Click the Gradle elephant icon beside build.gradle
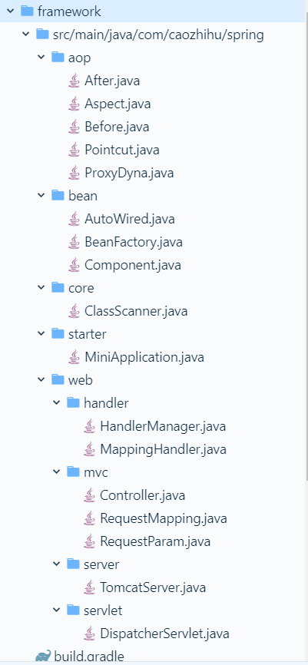The width and height of the screenshot is (308, 665). click(43, 657)
